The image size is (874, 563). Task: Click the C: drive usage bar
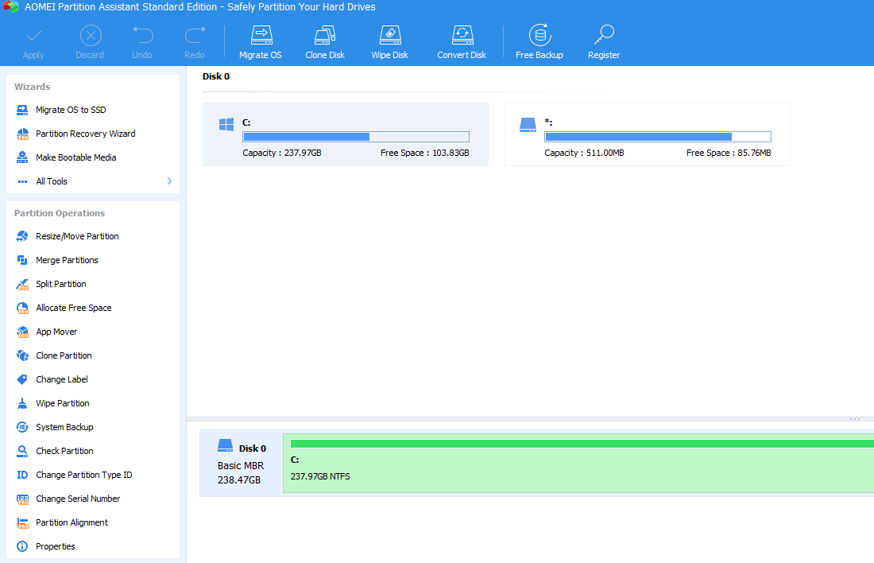pyautogui.click(x=356, y=137)
